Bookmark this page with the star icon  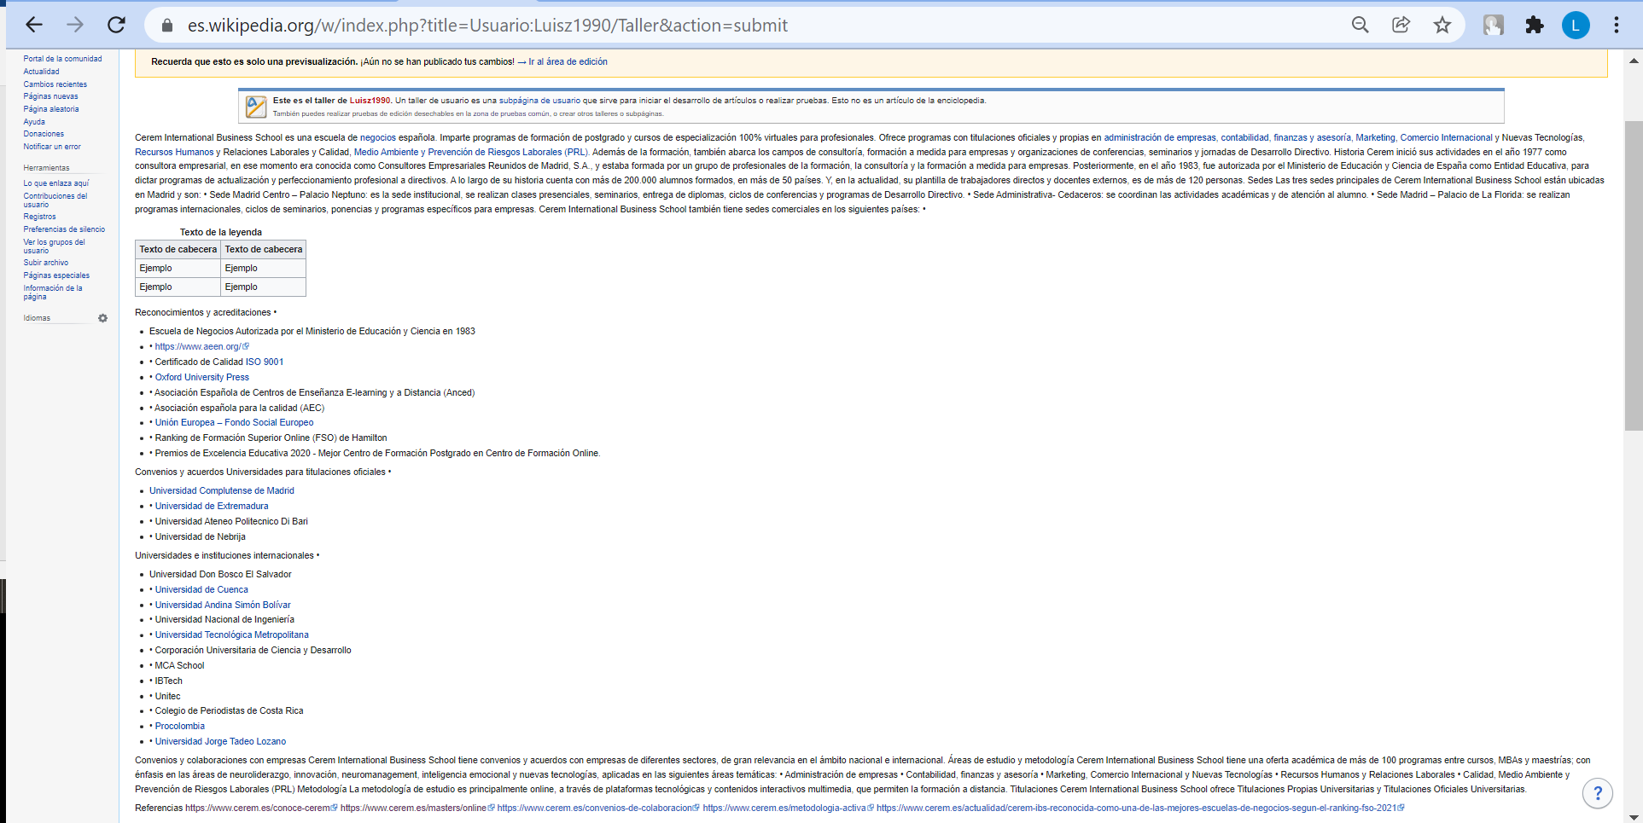click(1442, 25)
